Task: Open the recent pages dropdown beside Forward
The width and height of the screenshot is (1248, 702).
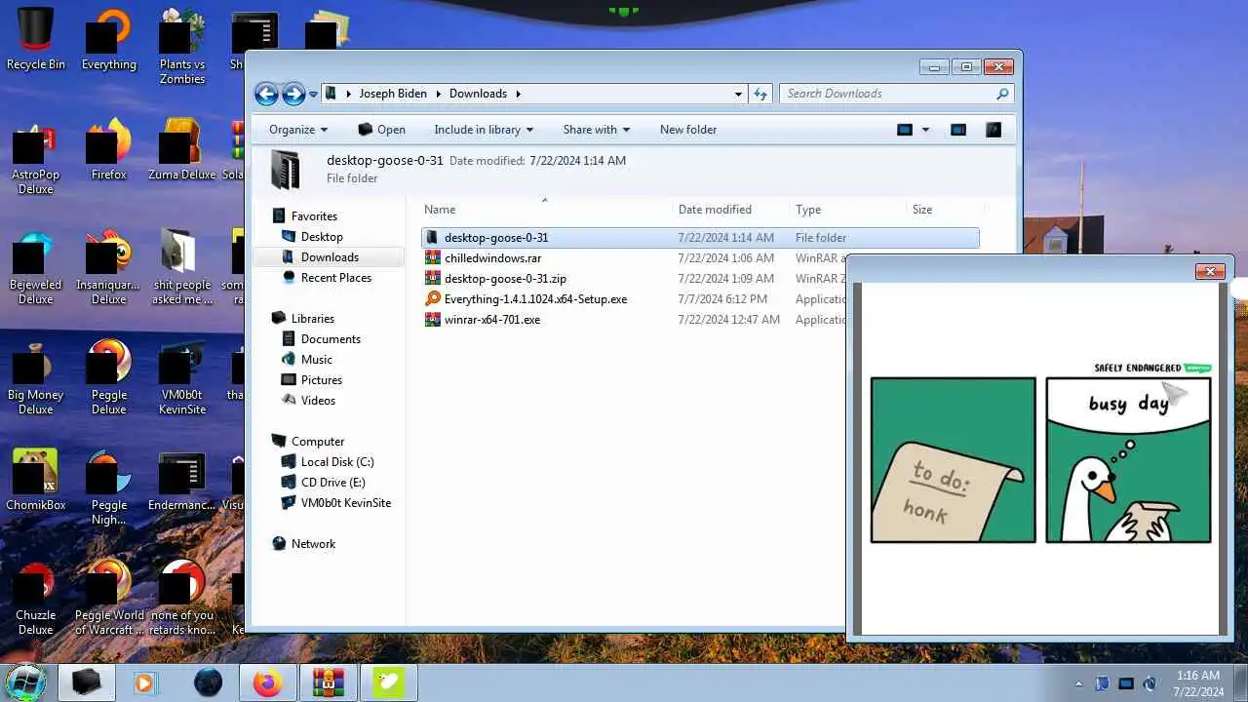Action: [313, 95]
